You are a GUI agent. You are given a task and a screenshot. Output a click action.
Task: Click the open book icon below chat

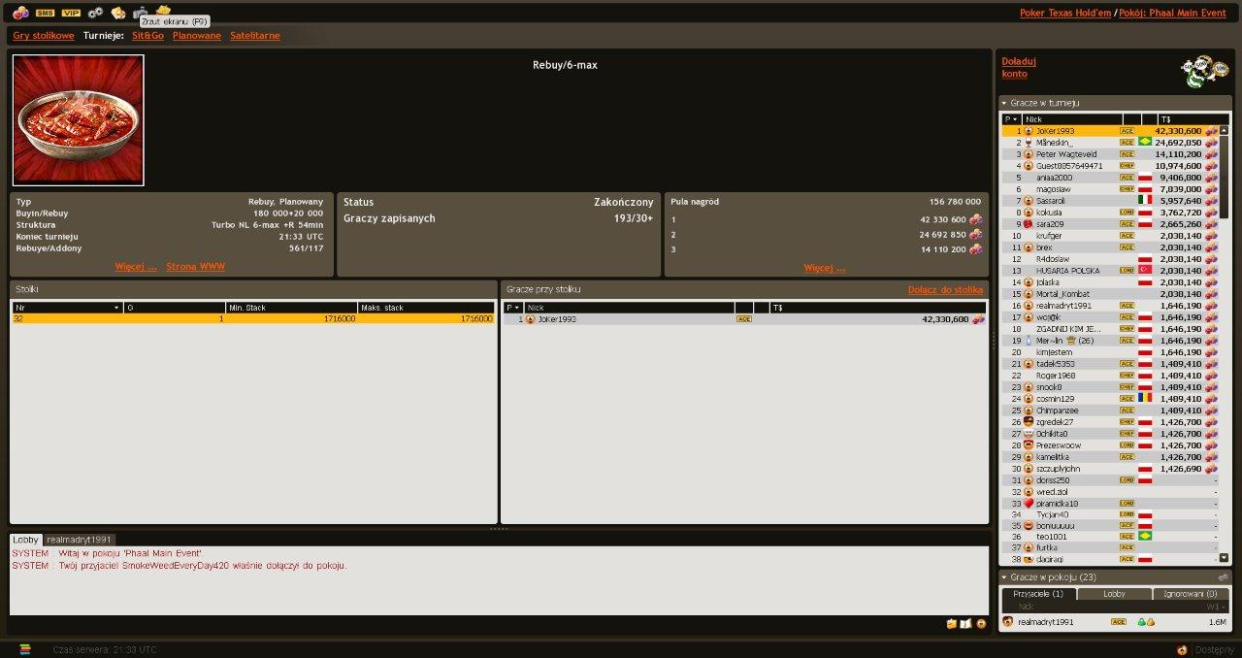point(965,623)
